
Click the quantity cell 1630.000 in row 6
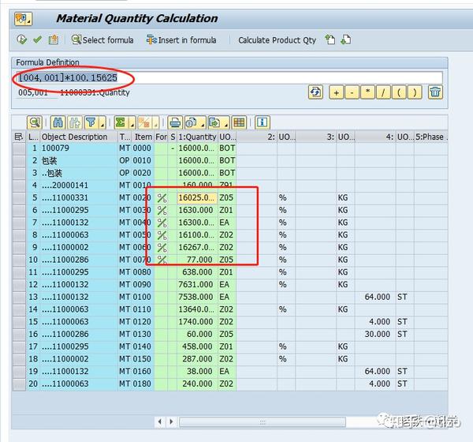coord(197,210)
